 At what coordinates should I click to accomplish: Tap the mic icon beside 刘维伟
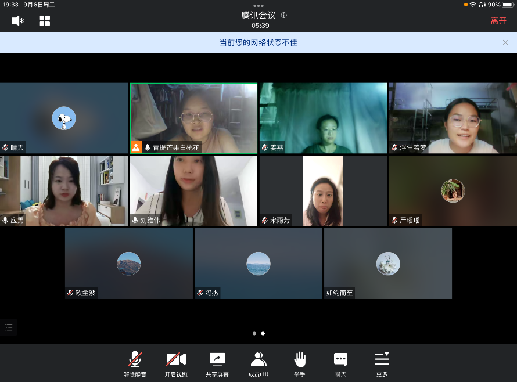click(x=135, y=220)
